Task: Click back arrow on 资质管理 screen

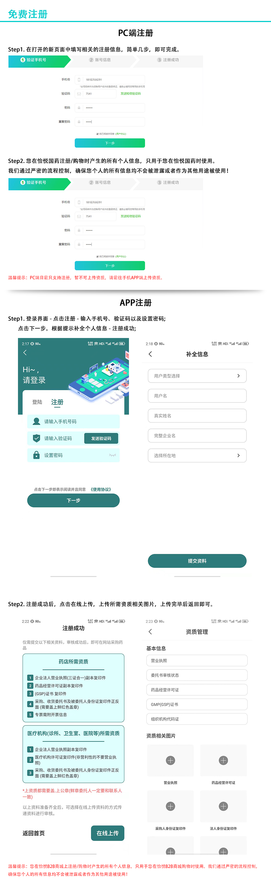Action: pyautogui.click(x=150, y=632)
